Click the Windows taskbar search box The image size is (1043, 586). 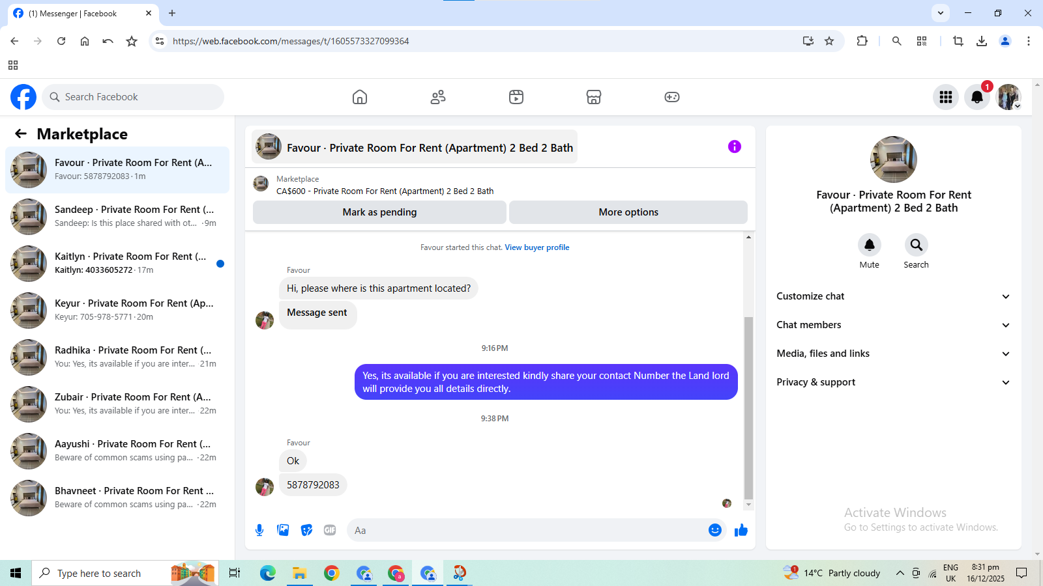pyautogui.click(x=125, y=573)
